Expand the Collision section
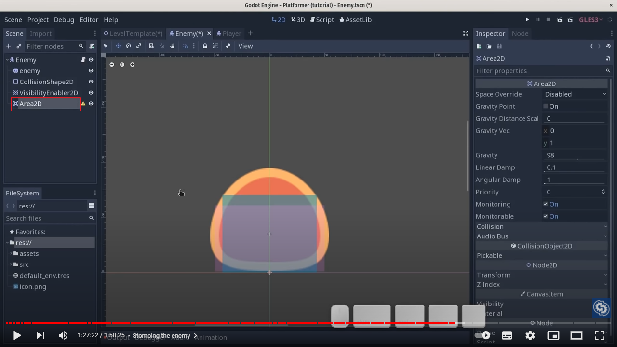617x347 pixels. point(541,226)
